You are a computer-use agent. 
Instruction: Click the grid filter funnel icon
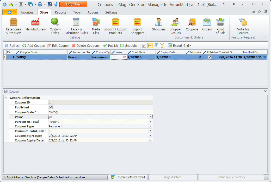click(156, 45)
